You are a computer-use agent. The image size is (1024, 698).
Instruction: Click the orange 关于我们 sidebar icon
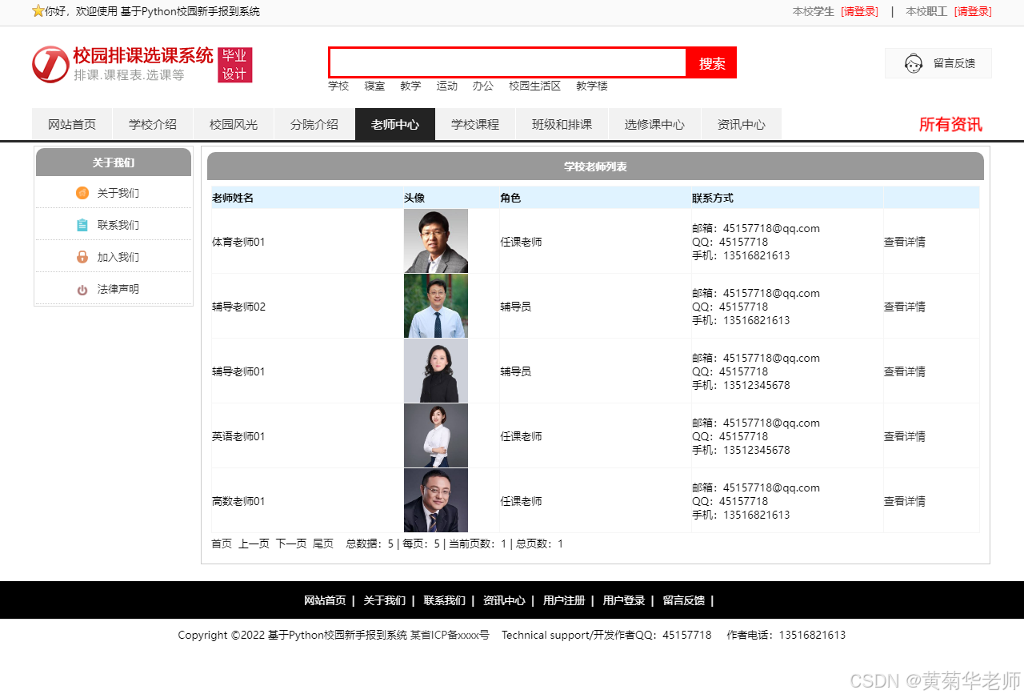82,193
